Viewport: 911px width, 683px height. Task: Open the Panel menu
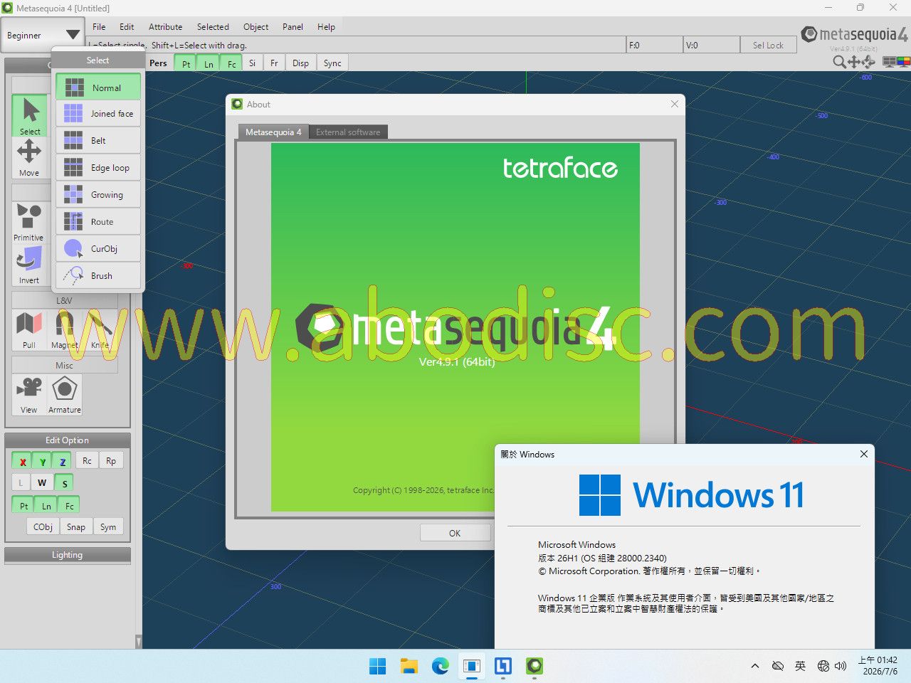click(x=293, y=27)
